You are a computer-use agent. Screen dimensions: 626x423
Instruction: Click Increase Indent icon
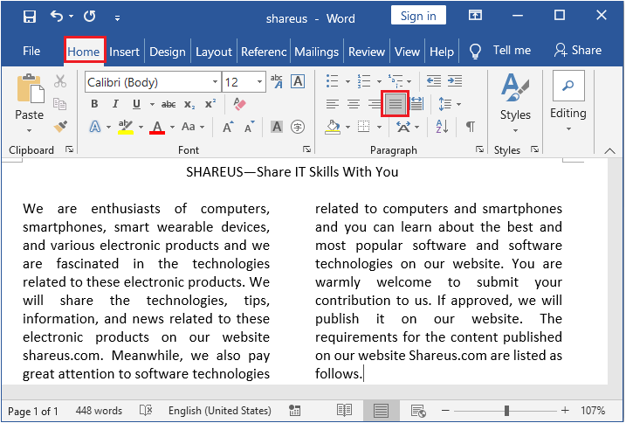[455, 81]
